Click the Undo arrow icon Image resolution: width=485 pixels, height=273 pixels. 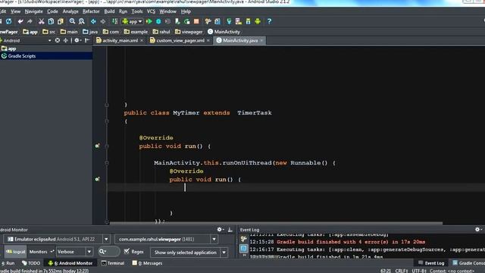(x=20, y=21)
